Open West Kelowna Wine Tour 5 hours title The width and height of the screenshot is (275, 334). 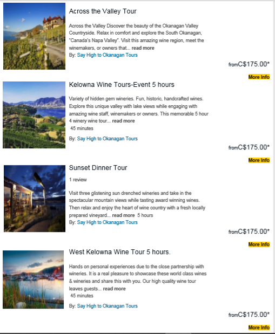120,252
